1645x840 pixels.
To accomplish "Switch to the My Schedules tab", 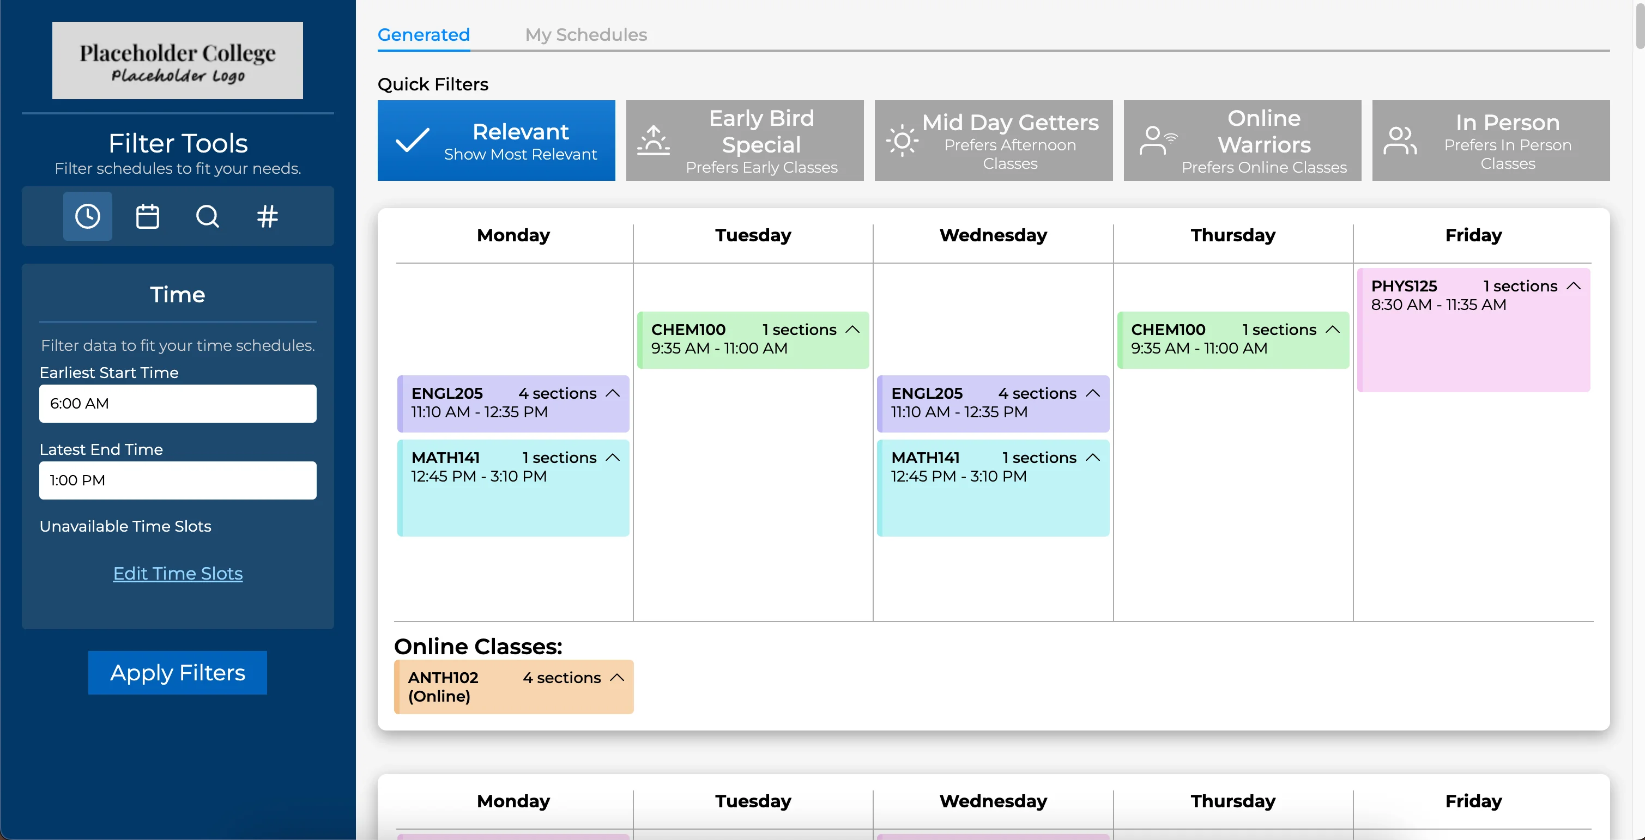I will tap(585, 34).
